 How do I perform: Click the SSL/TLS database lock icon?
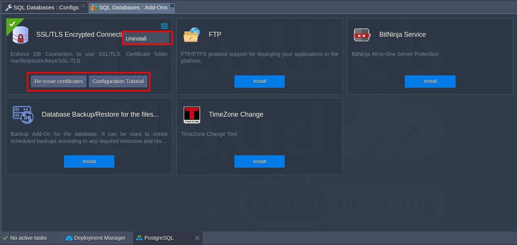21,35
